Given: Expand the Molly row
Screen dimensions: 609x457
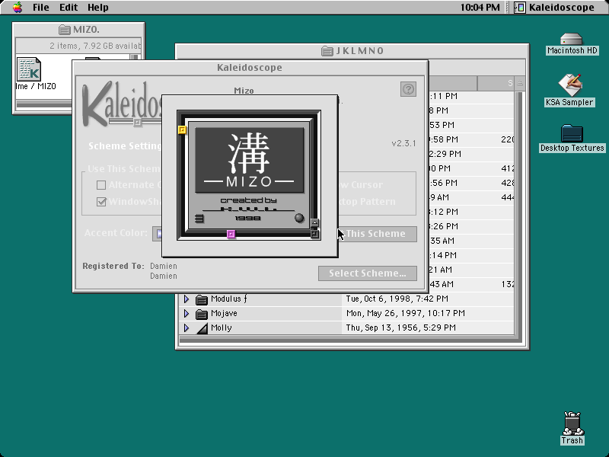Looking at the screenshot, I should (187, 328).
